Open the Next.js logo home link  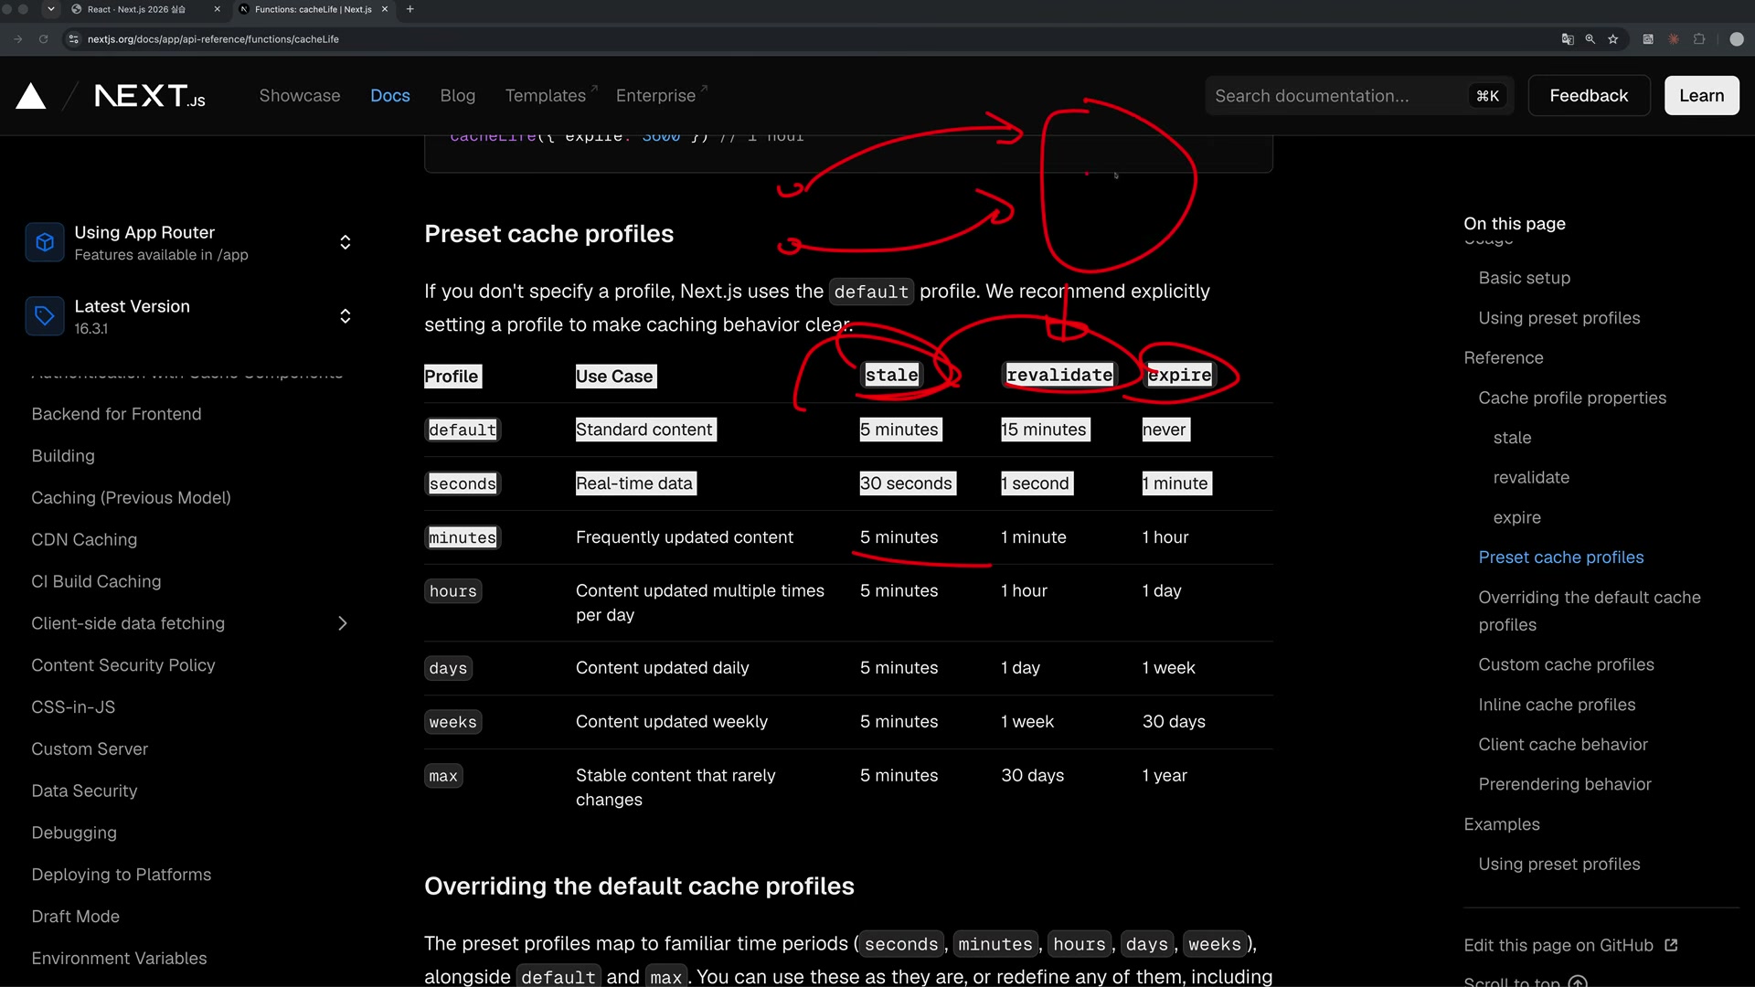150,96
